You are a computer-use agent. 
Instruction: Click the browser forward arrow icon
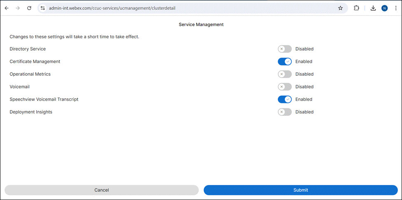(x=18, y=8)
